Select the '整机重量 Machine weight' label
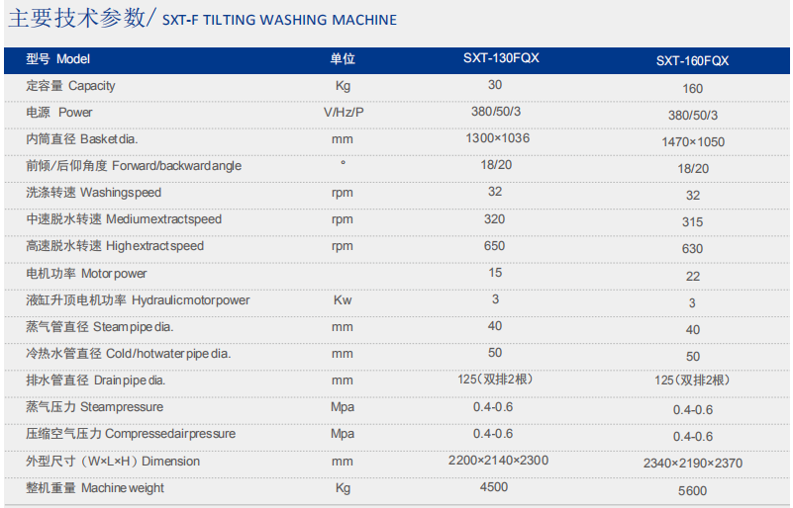793x508 pixels. (95, 488)
